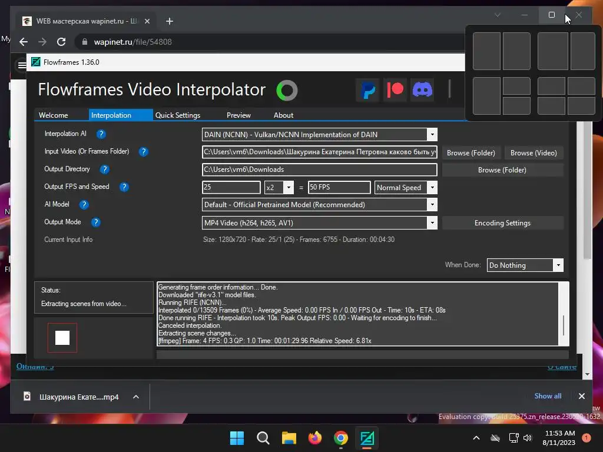Screen dimensions: 603x452
Task: Show hidden system tray icons
Action: coord(476,438)
